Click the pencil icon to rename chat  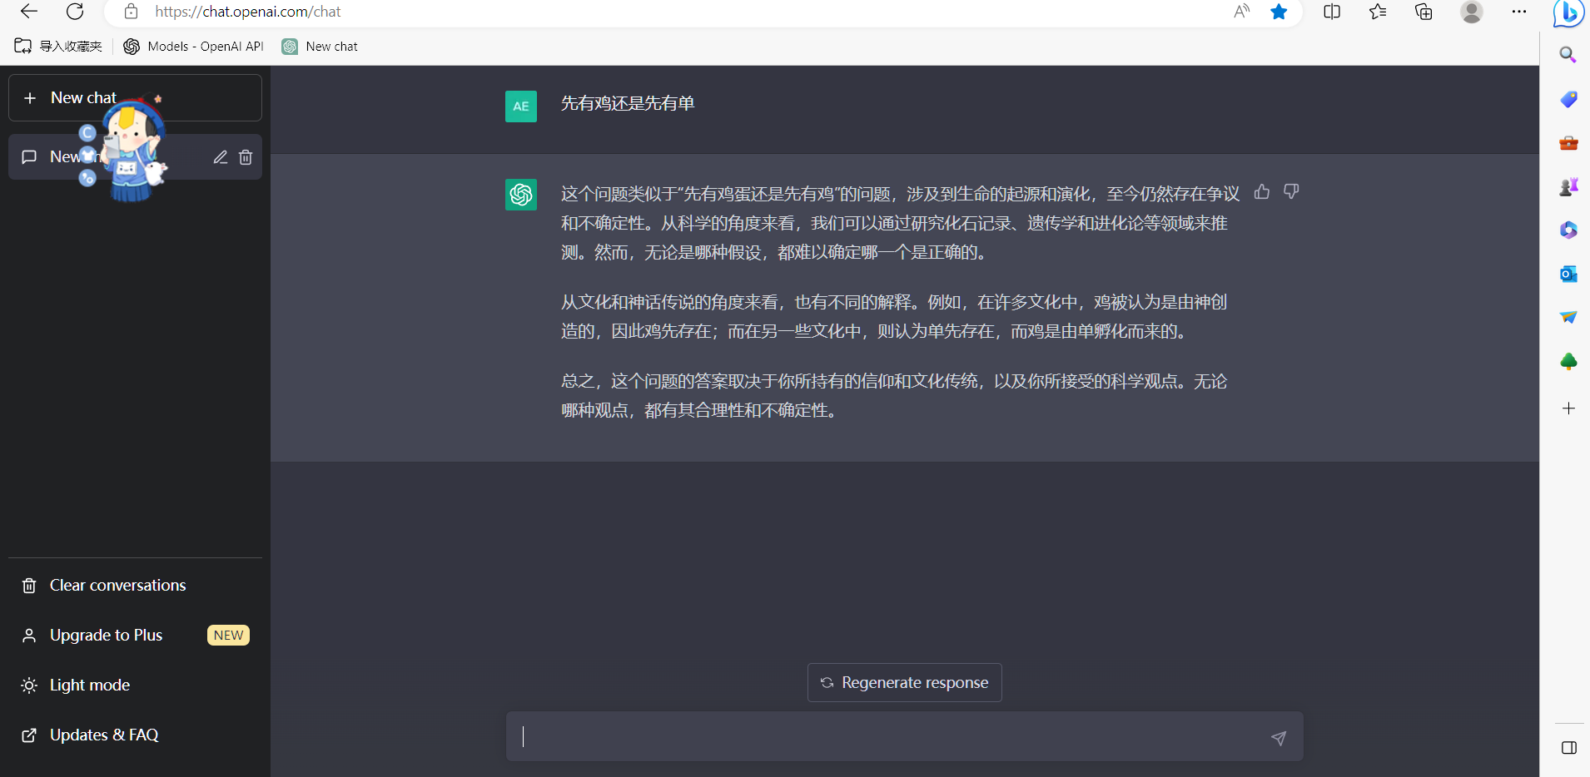click(221, 157)
